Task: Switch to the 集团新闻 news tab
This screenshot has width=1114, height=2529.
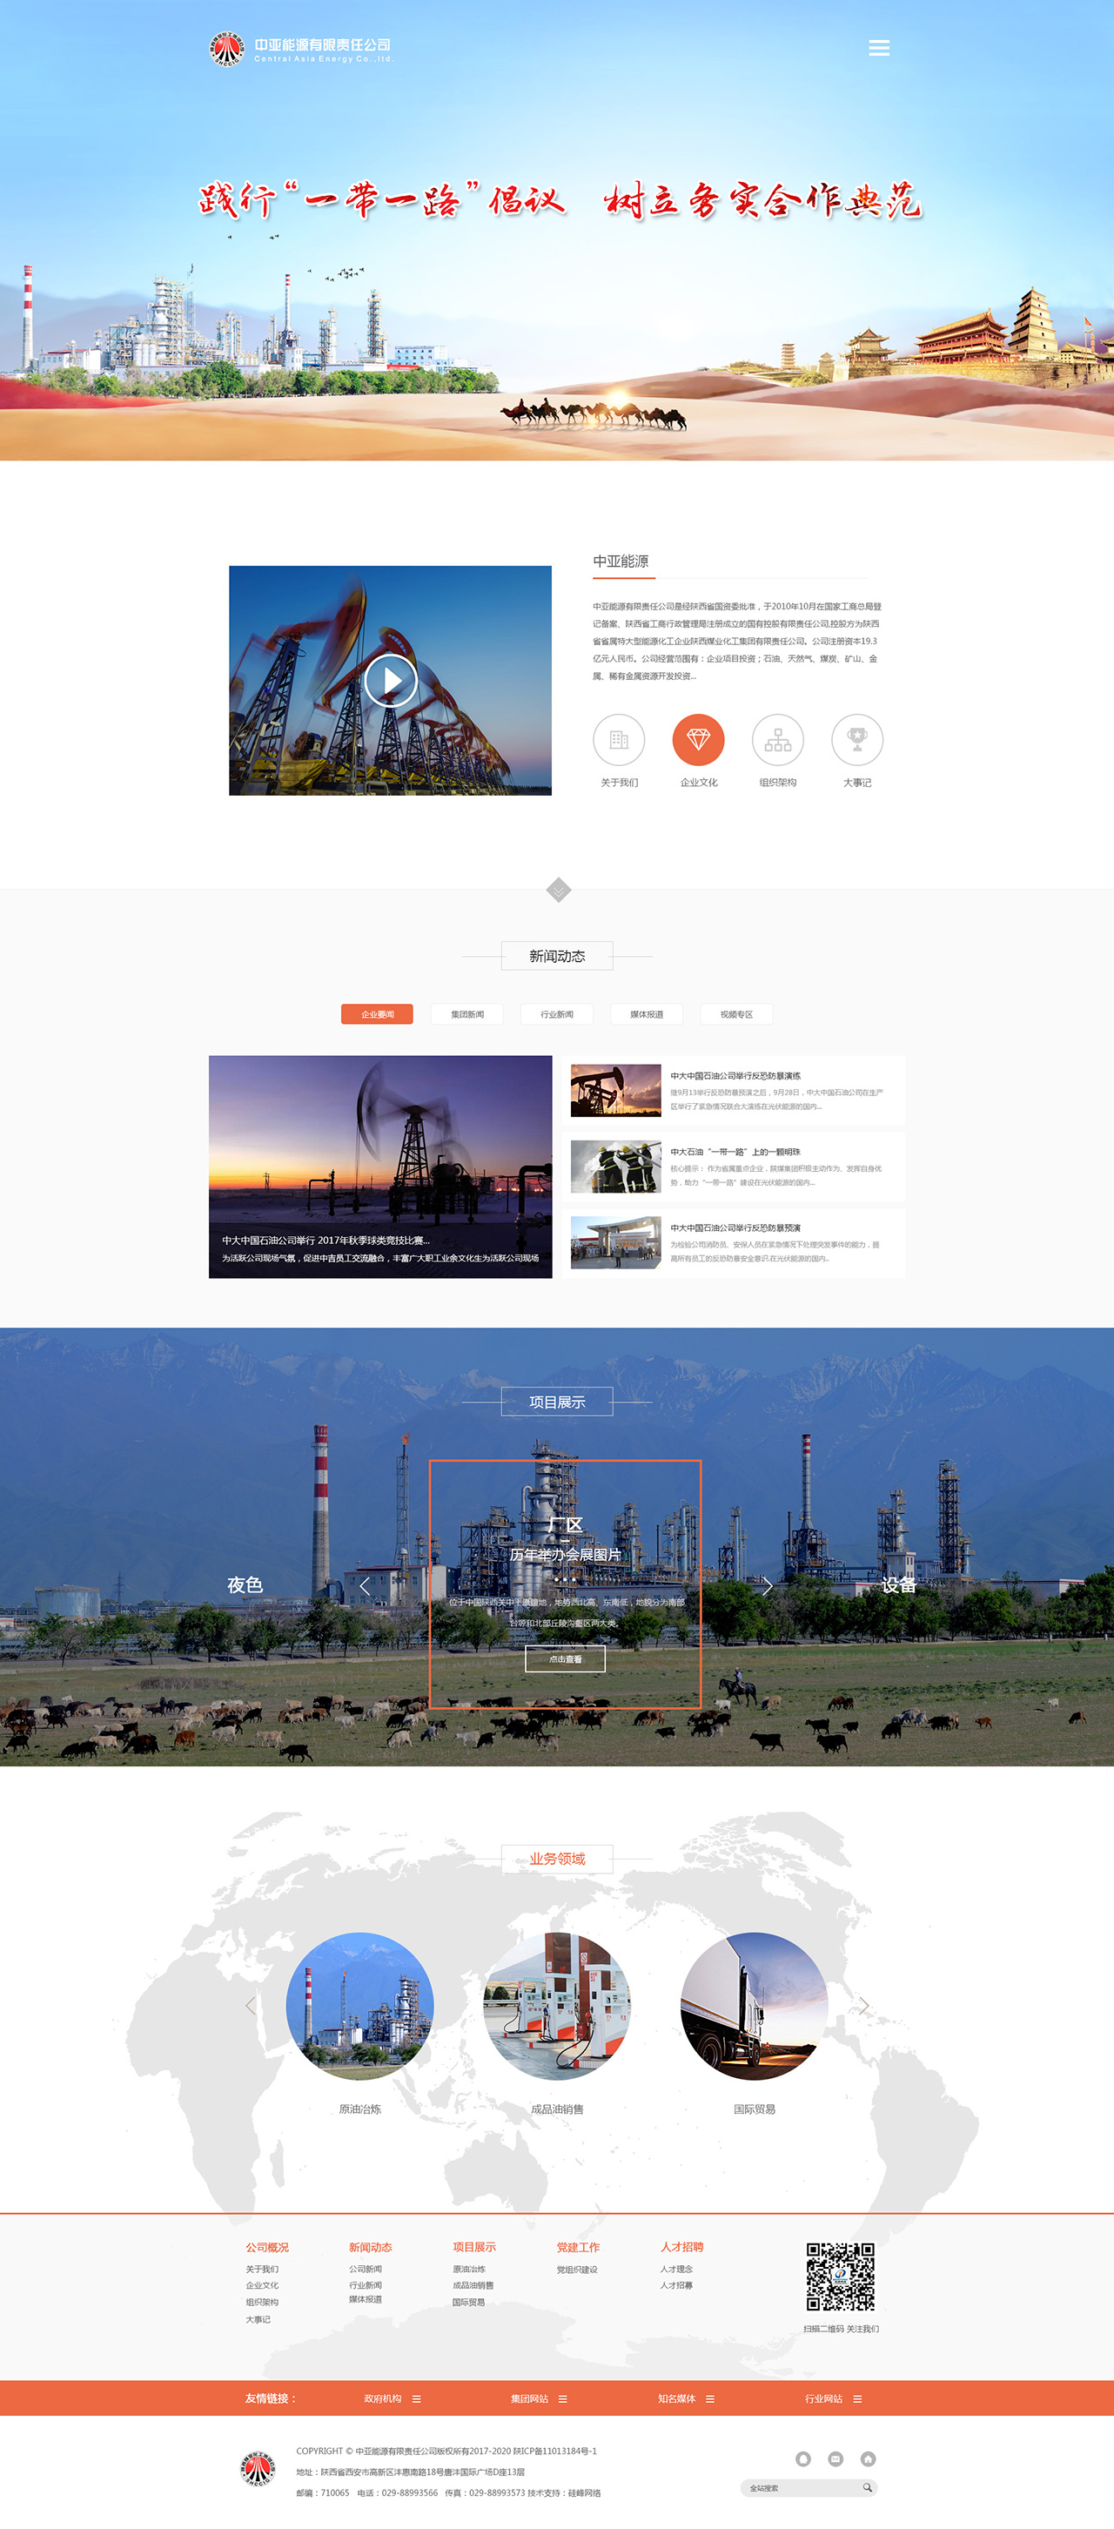Action: [x=467, y=1014]
